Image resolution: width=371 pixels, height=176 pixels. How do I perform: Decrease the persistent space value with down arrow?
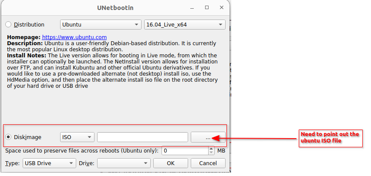coord(211,153)
